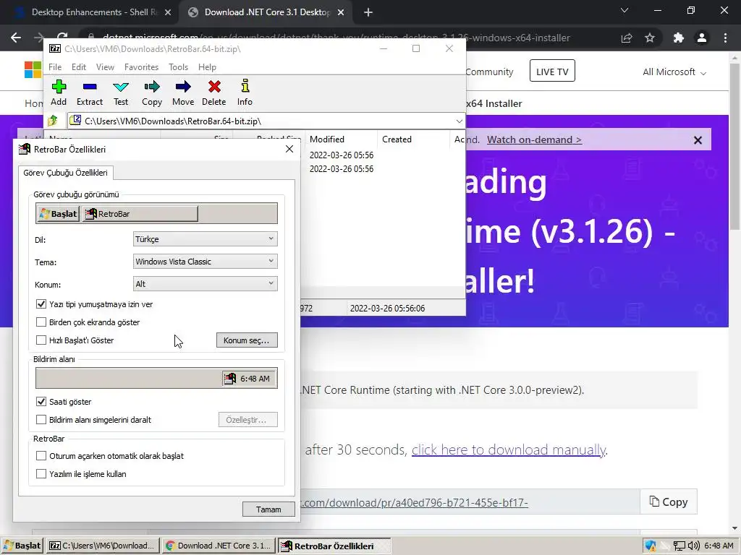The image size is (741, 555).
Task: Open the Chrome tab search chevron
Action: pyautogui.click(x=624, y=10)
